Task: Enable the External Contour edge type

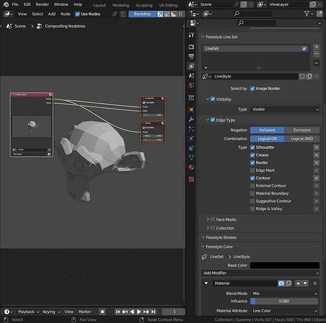Action: click(252, 185)
